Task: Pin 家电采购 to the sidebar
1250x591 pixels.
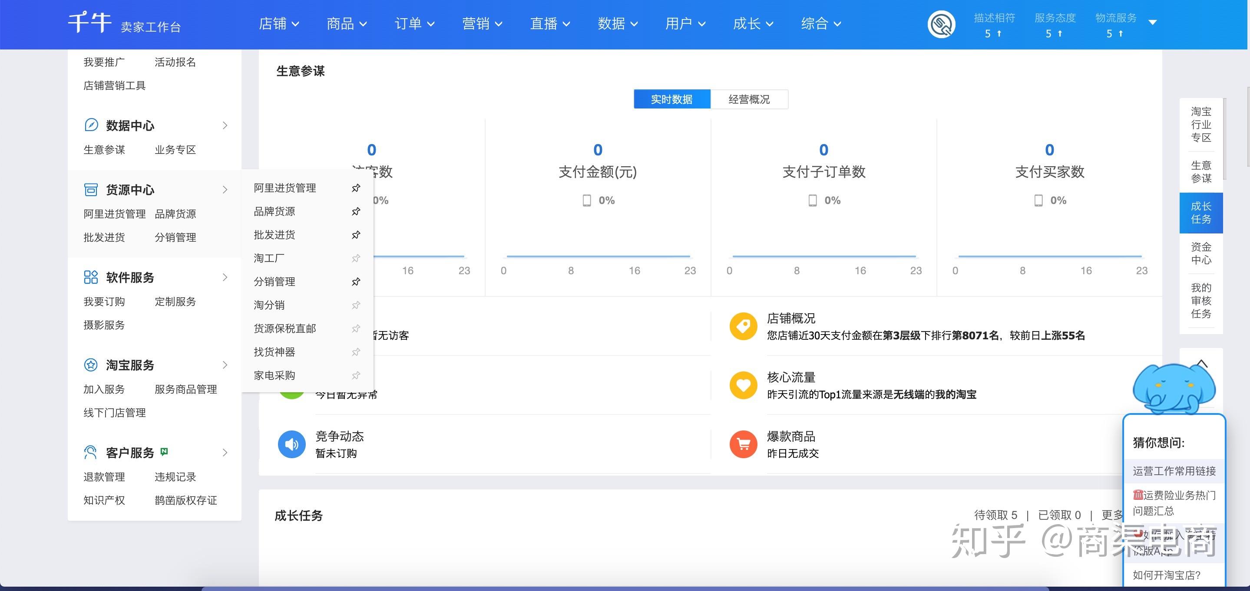Action: 356,375
